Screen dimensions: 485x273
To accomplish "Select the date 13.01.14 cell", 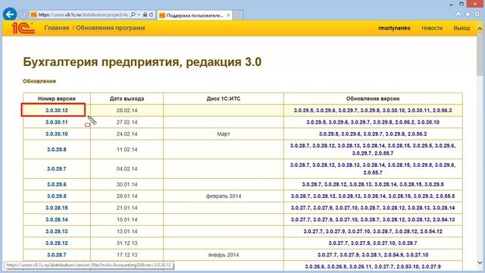I will coord(127,231).
